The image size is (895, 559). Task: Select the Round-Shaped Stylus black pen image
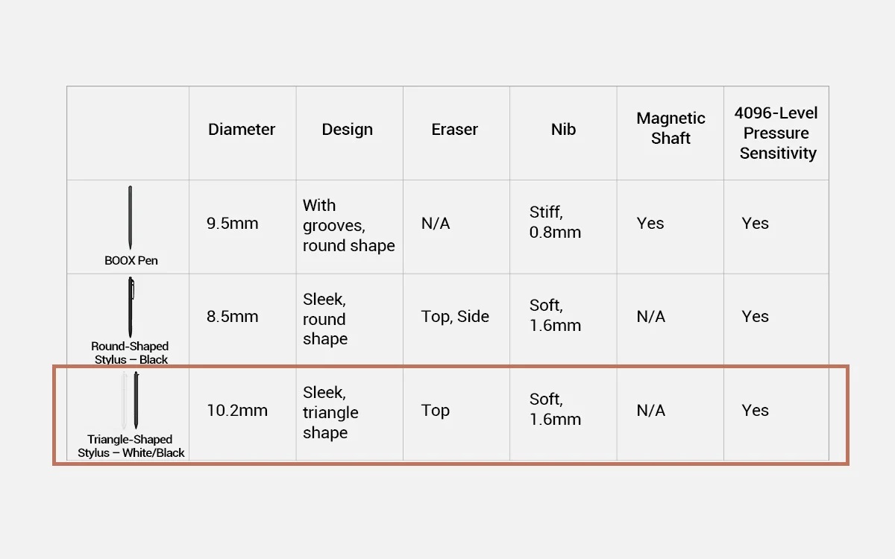131,307
